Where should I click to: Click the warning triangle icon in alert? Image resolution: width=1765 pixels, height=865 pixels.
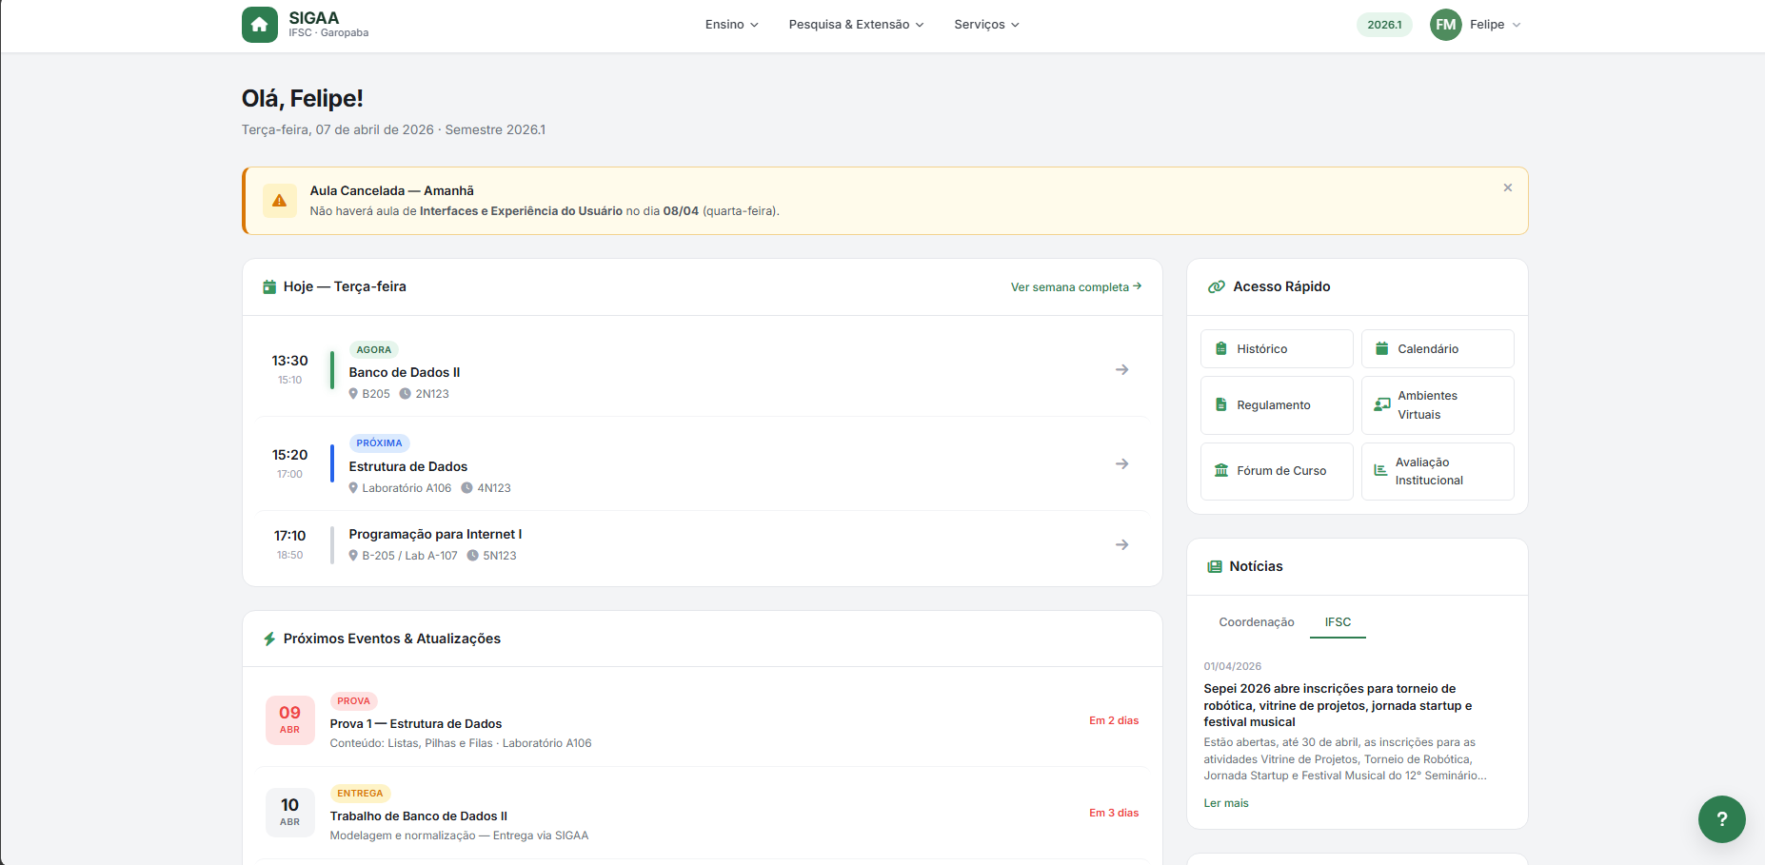pyautogui.click(x=279, y=201)
